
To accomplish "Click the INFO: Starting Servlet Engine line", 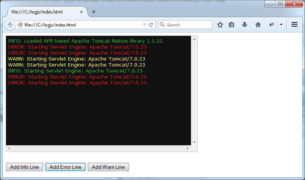I will [75, 71].
